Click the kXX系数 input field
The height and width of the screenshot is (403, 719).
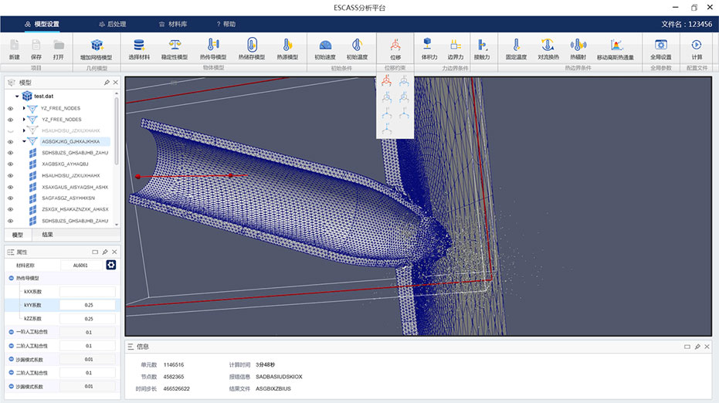(x=88, y=292)
